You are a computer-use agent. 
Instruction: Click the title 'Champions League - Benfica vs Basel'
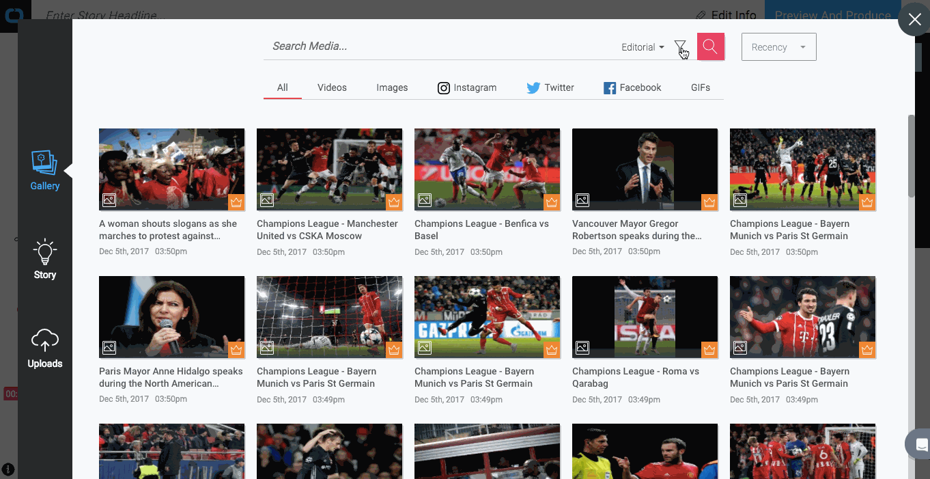pos(481,230)
